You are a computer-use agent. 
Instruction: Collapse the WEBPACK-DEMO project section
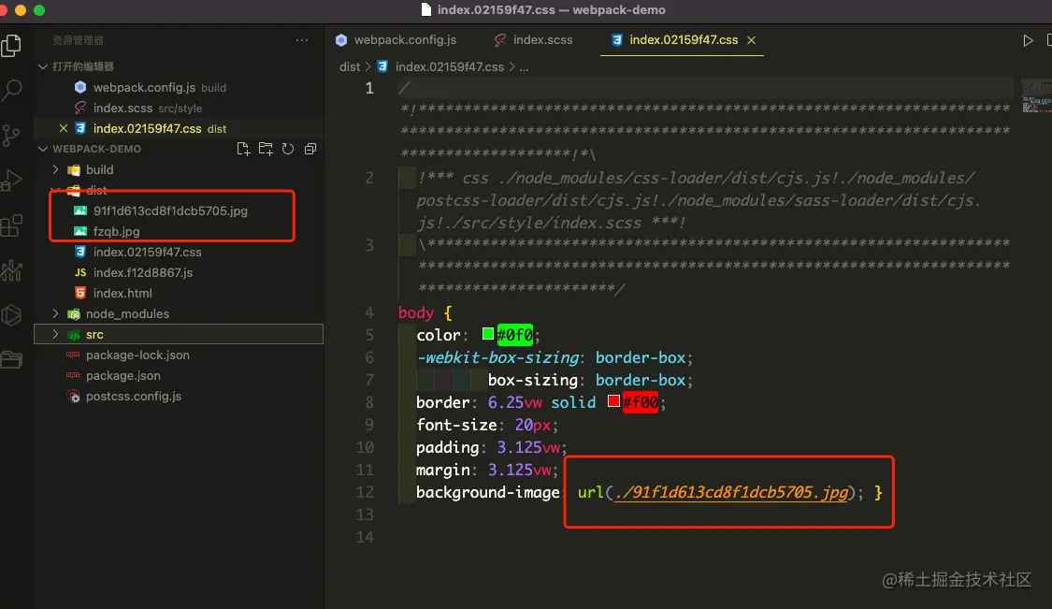(x=43, y=149)
